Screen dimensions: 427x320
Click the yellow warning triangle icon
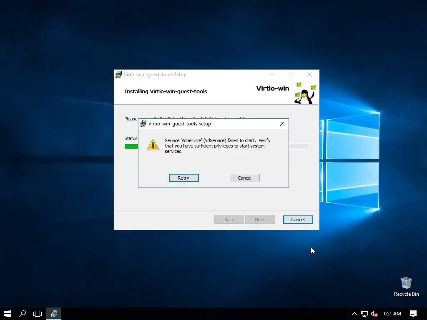click(153, 145)
